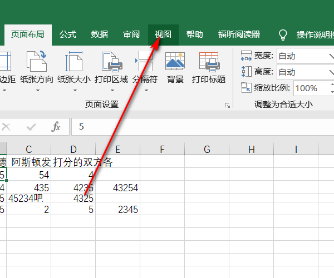Switch to the Data (数据) tab
Viewport: 334px width, 278px height.
pos(100,34)
